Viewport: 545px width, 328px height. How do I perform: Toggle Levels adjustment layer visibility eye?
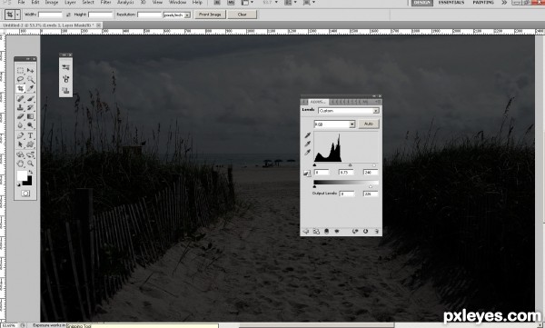(x=337, y=232)
